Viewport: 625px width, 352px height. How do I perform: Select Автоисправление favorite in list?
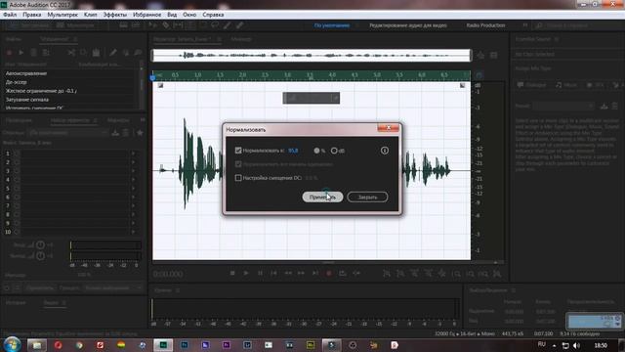[26, 73]
